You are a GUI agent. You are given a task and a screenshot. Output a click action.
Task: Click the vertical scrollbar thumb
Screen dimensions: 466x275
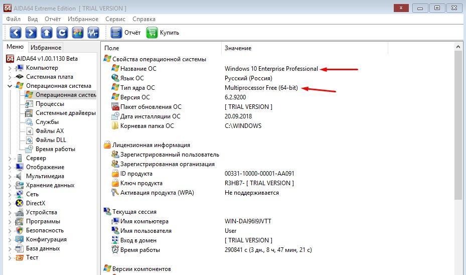tap(458, 125)
